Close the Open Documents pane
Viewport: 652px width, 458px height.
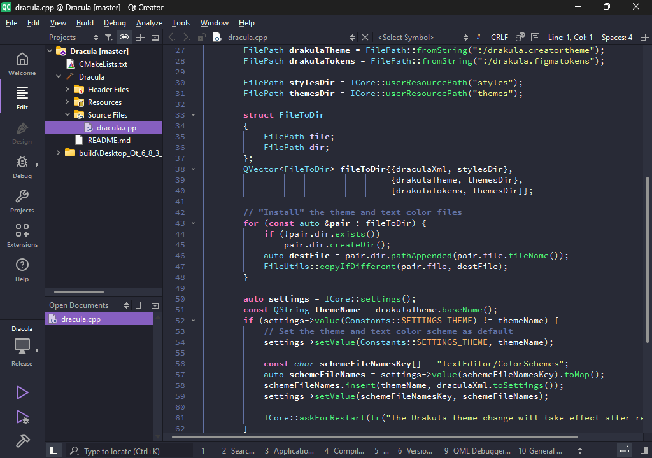pos(155,305)
